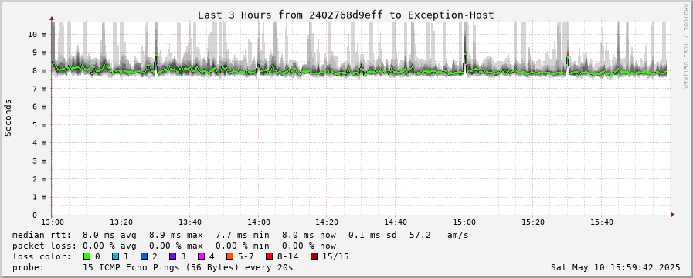The height and width of the screenshot is (278, 693).
Task: Click the 13:20 time axis label
Action: coord(121,222)
